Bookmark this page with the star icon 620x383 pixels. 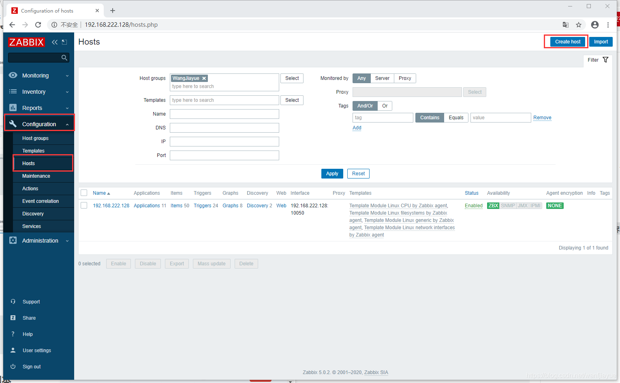(x=579, y=25)
